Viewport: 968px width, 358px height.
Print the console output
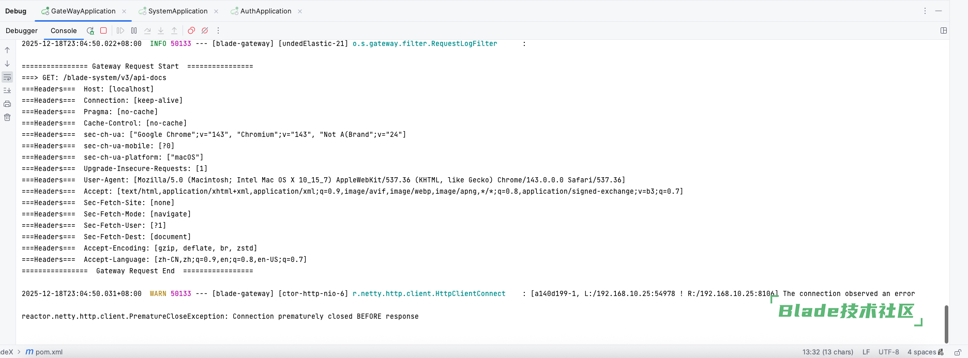click(7, 104)
